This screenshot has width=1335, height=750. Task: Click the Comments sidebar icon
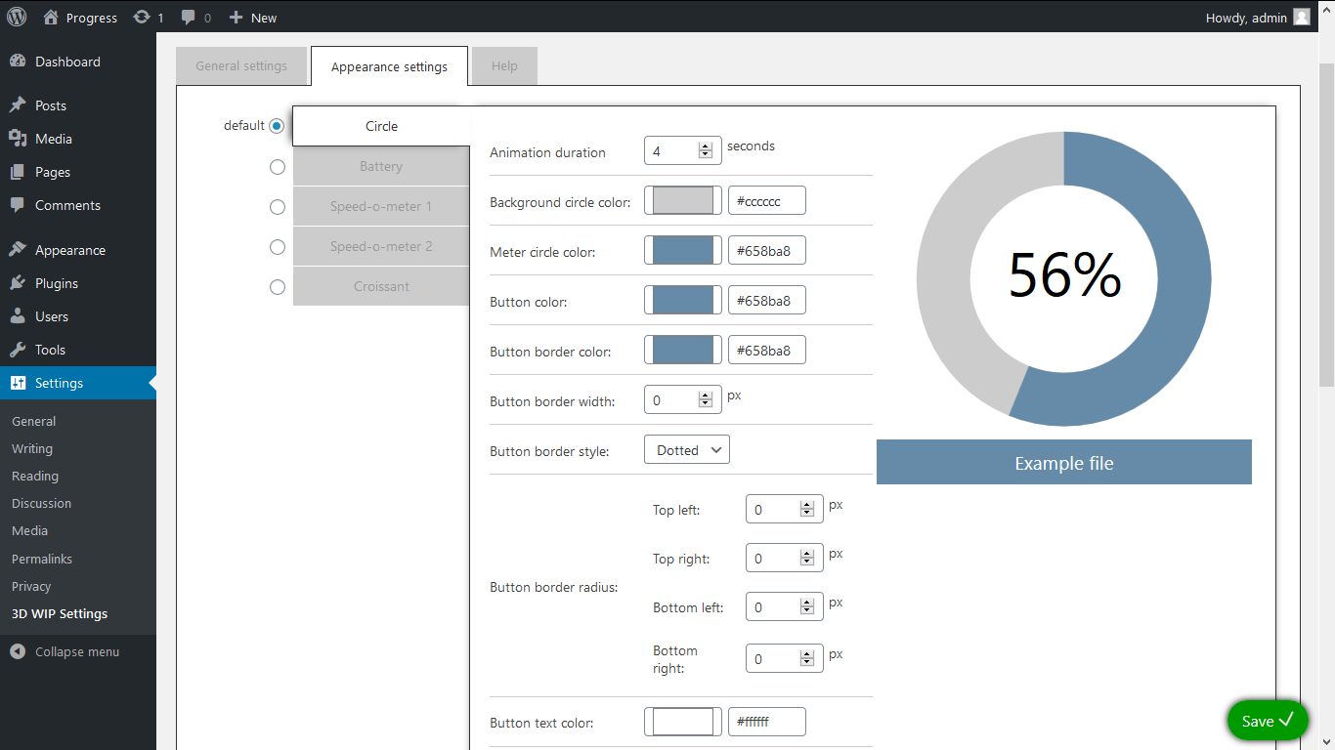(x=18, y=205)
